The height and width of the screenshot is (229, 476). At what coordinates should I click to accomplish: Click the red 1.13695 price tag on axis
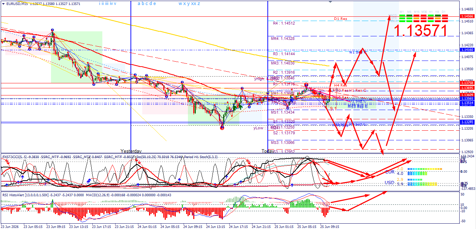[467, 88]
